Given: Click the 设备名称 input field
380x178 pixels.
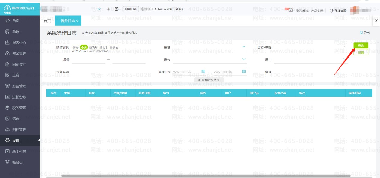Looking at the screenshot, I should pyautogui.click(x=111, y=72).
